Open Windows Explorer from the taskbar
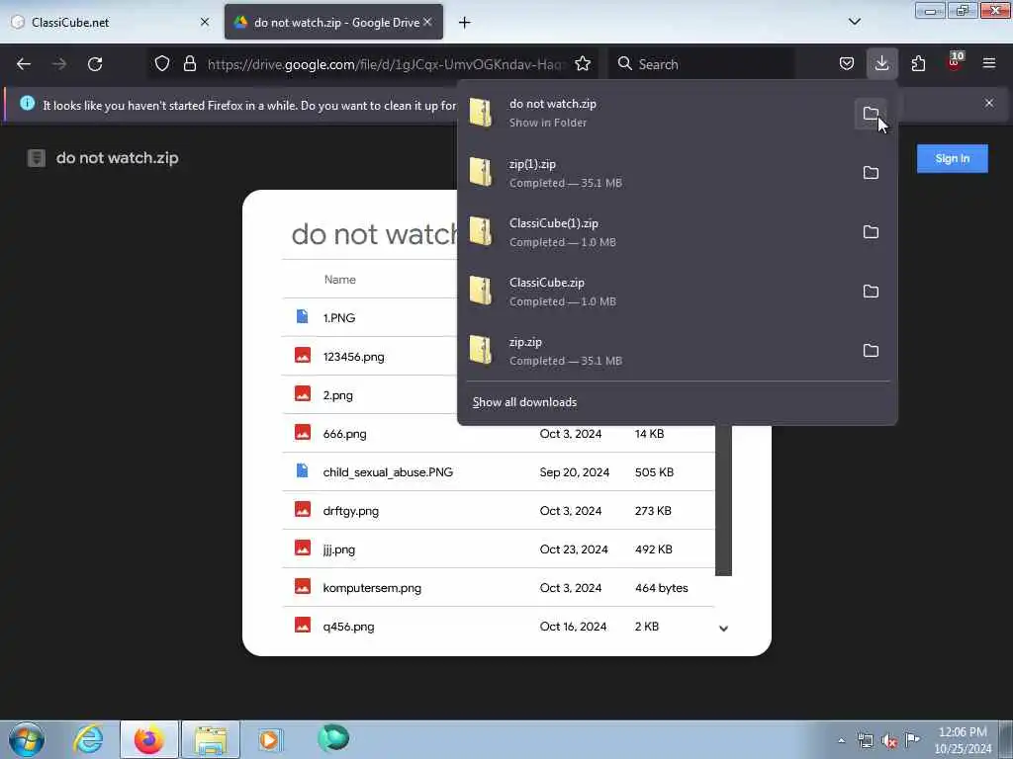 pos(211,739)
